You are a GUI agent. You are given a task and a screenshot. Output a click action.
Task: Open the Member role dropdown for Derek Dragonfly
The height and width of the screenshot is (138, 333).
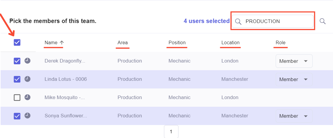click(x=294, y=61)
